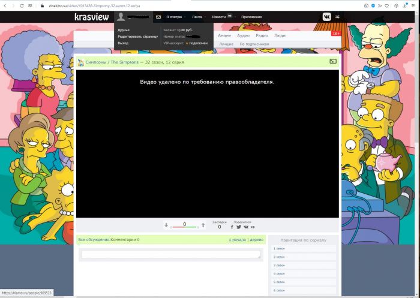Viewport: 420px width, 298px height.
Task: Open the VK social icon in the header
Action: [x=326, y=17]
